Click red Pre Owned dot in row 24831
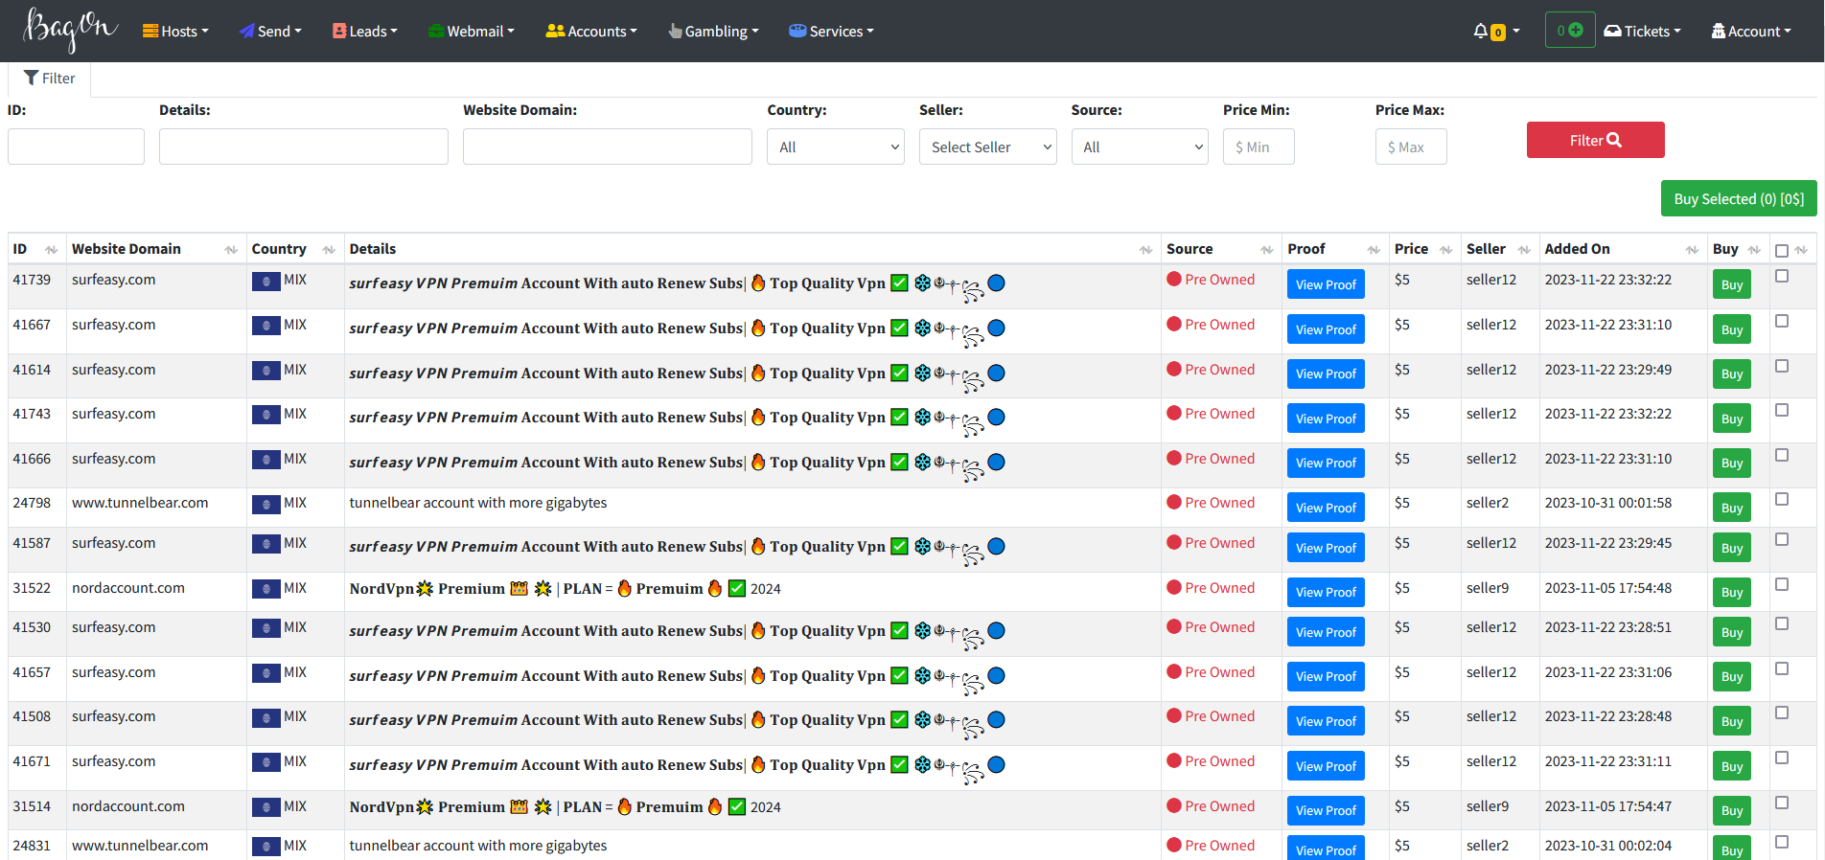Image resolution: width=1825 pixels, height=860 pixels. [x=1174, y=846]
